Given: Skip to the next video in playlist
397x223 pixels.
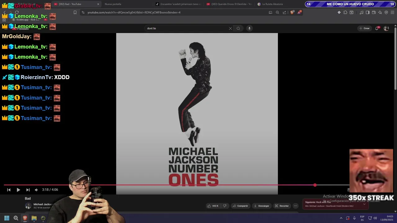Looking at the screenshot, I should coord(28,190).
